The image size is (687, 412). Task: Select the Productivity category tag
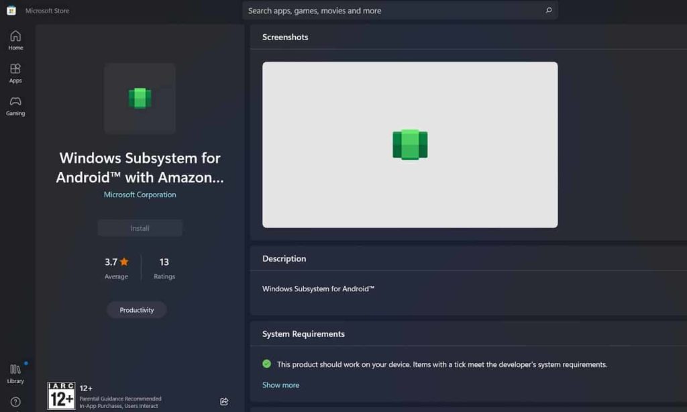coord(137,310)
